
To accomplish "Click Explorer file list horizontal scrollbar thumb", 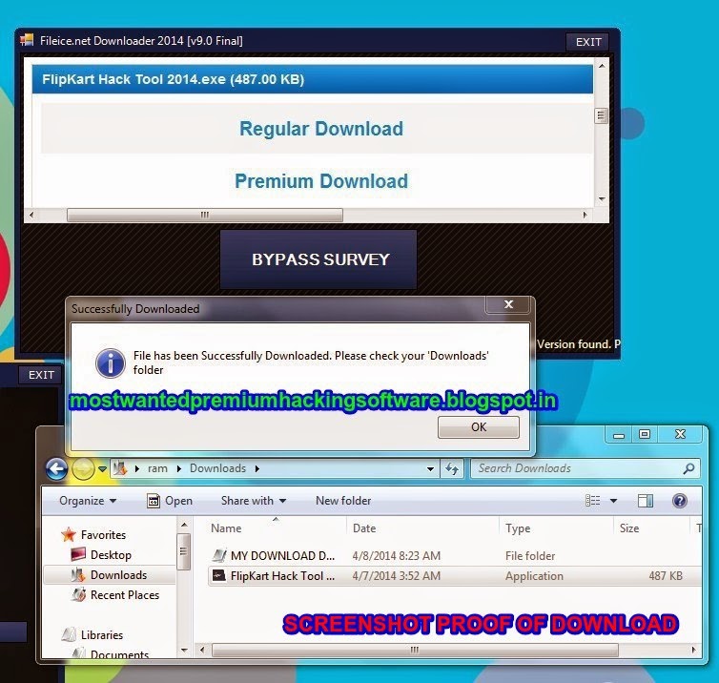I will tap(415, 650).
